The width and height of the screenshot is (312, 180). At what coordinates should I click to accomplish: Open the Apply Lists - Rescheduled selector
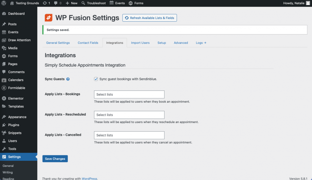click(x=129, y=115)
